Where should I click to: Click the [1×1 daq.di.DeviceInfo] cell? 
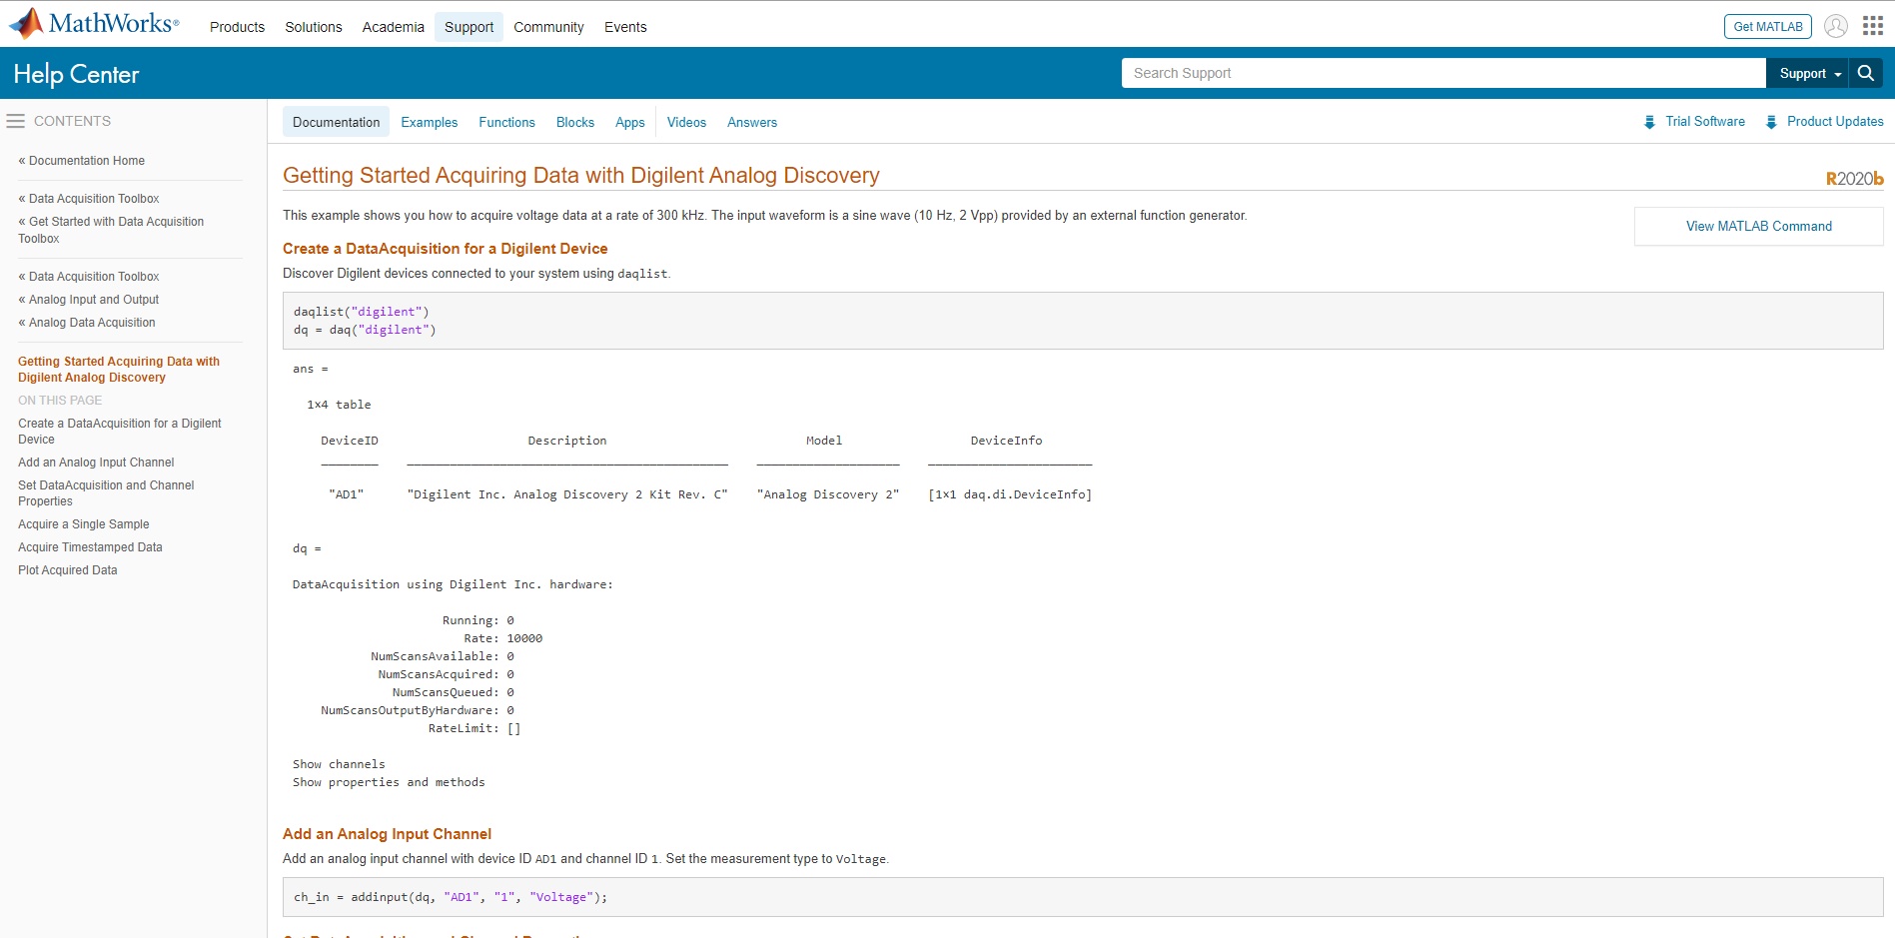tap(1010, 494)
